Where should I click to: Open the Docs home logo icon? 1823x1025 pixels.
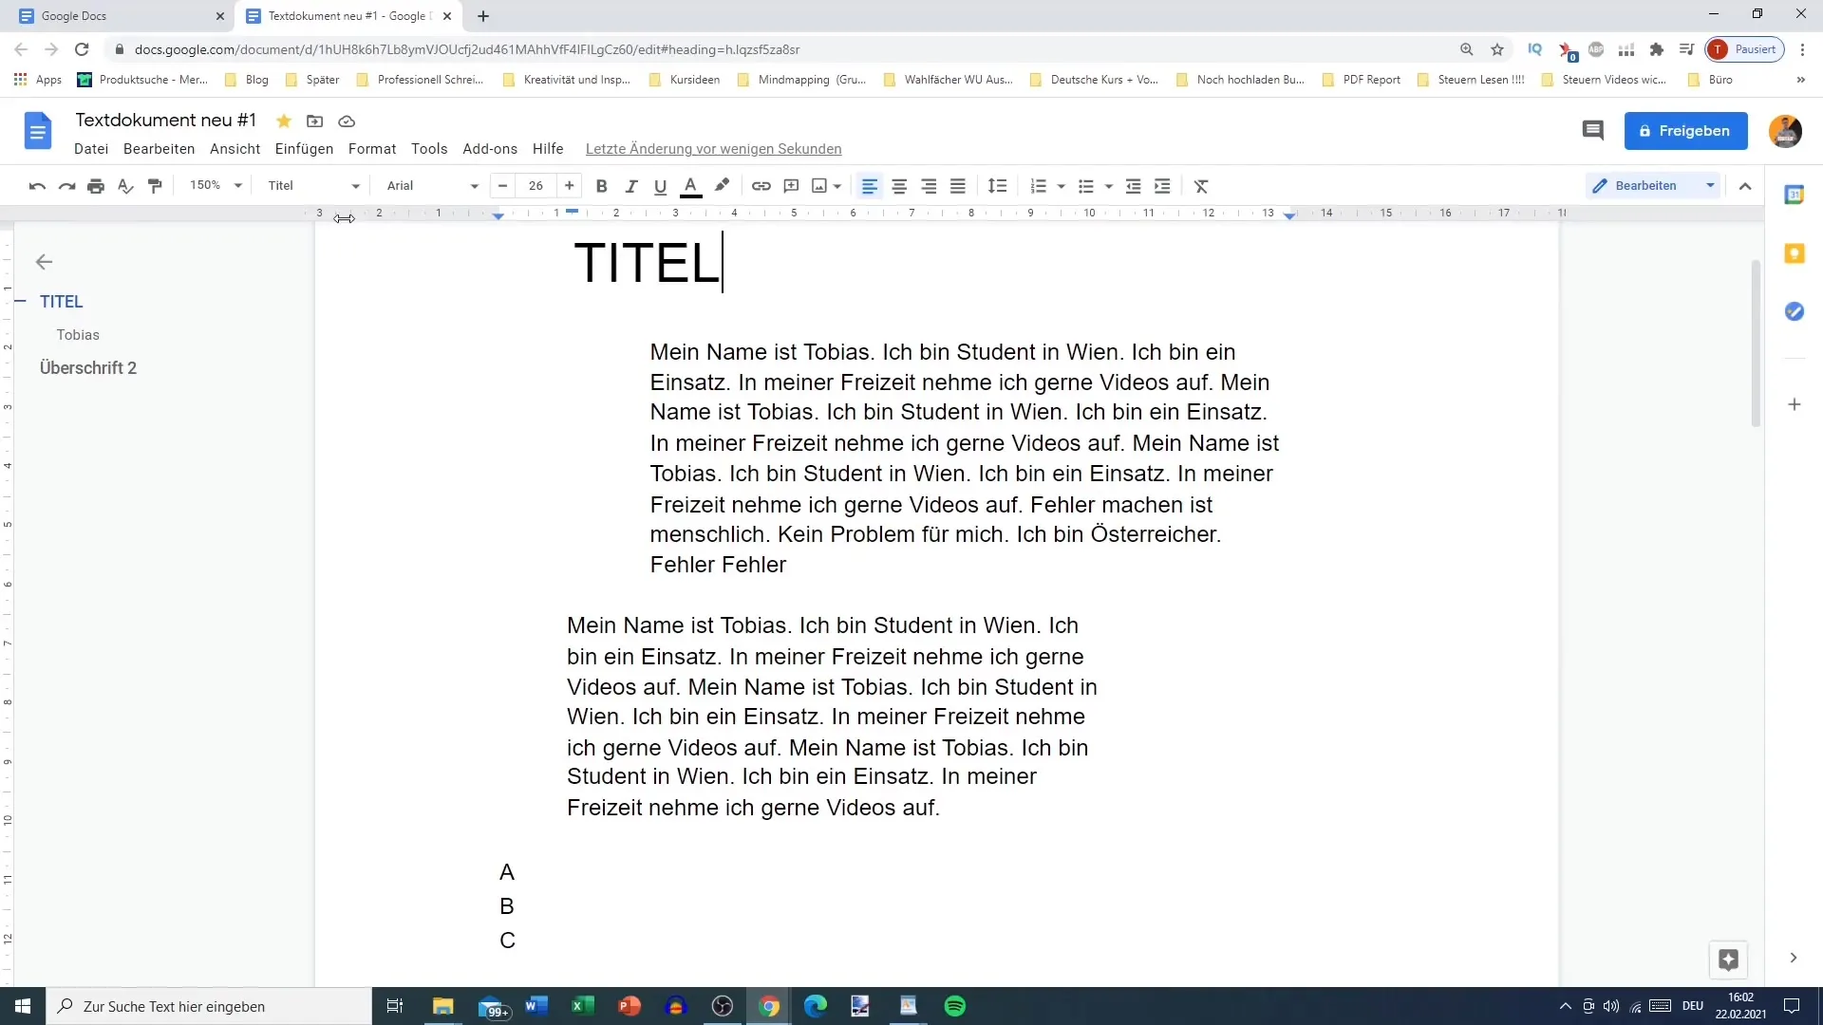click(38, 131)
